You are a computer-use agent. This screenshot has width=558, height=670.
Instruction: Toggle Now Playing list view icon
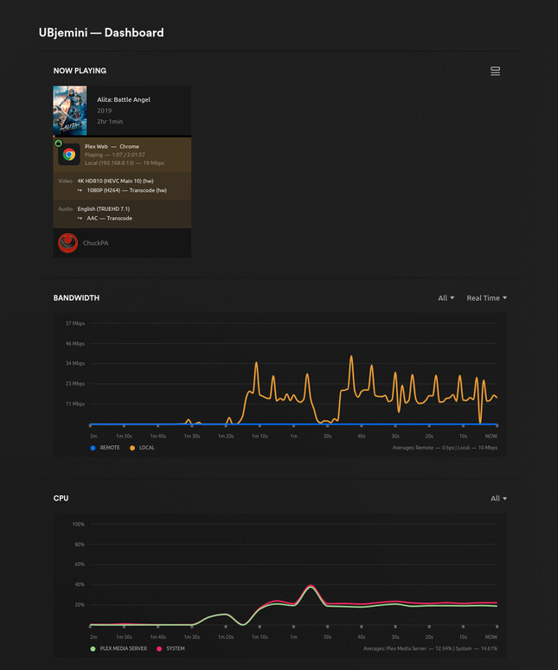495,71
